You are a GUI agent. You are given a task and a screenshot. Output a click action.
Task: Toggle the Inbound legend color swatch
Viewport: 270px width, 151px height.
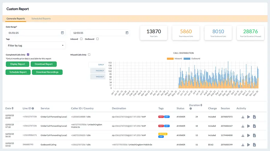point(170,59)
